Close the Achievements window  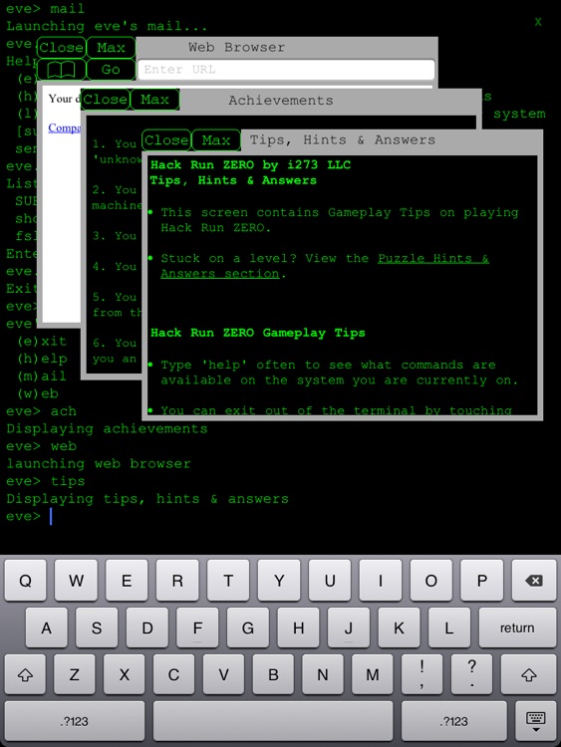(x=105, y=100)
